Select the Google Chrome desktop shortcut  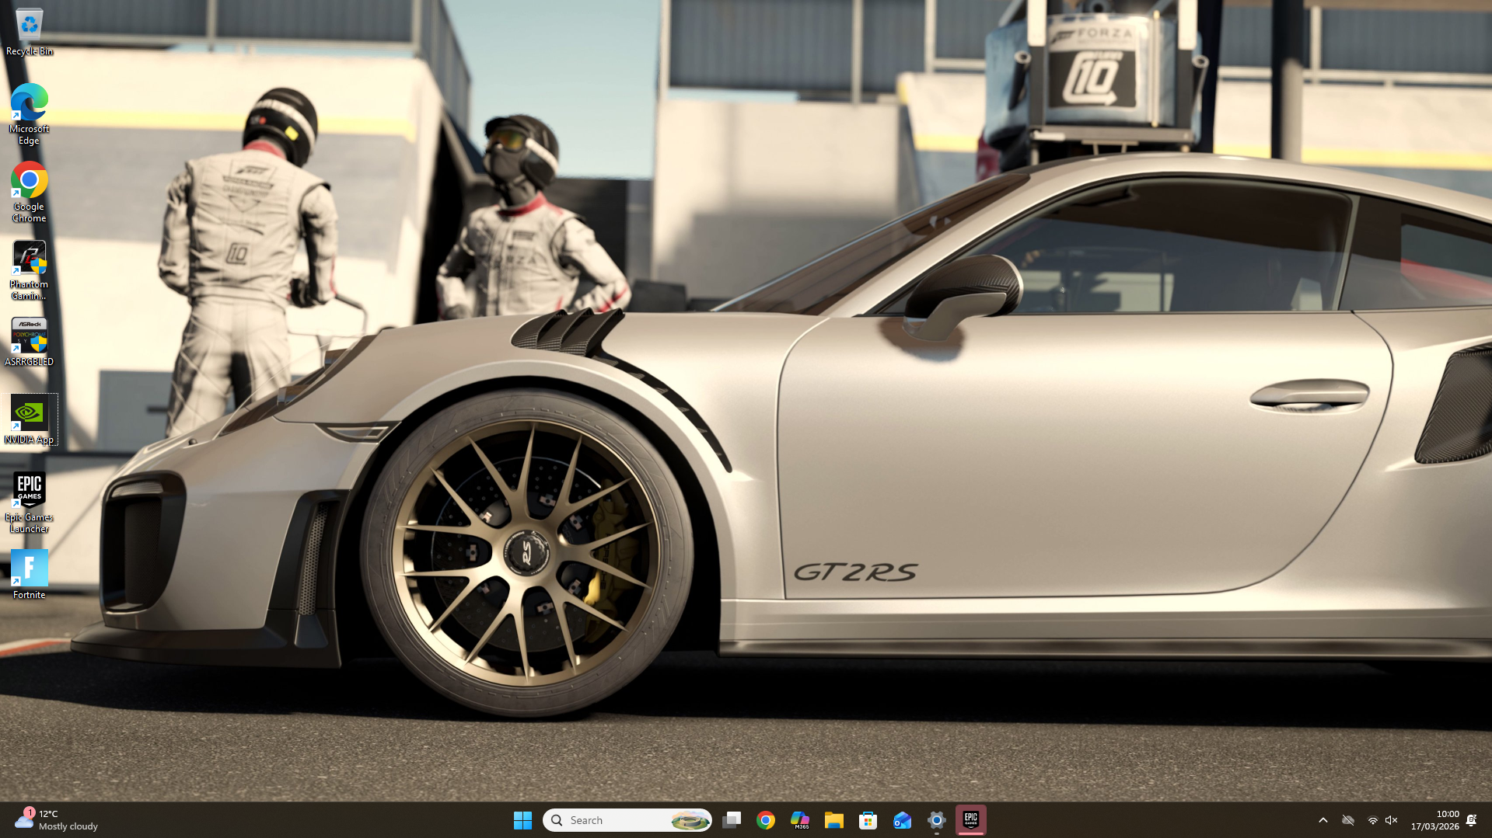point(29,191)
